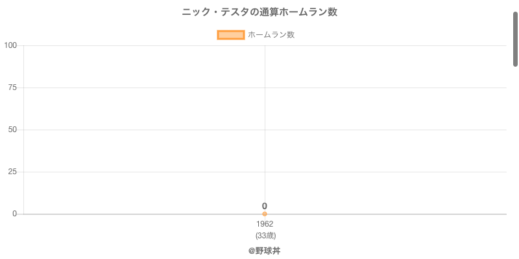519x259 pixels.
Task: Click the 75 y-axis tick label
Action: 12,87
